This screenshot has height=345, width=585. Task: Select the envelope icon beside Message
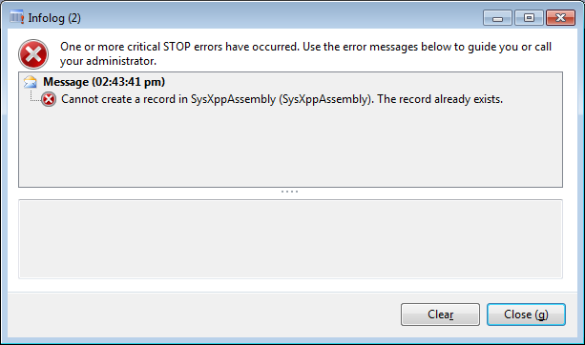pyautogui.click(x=31, y=82)
